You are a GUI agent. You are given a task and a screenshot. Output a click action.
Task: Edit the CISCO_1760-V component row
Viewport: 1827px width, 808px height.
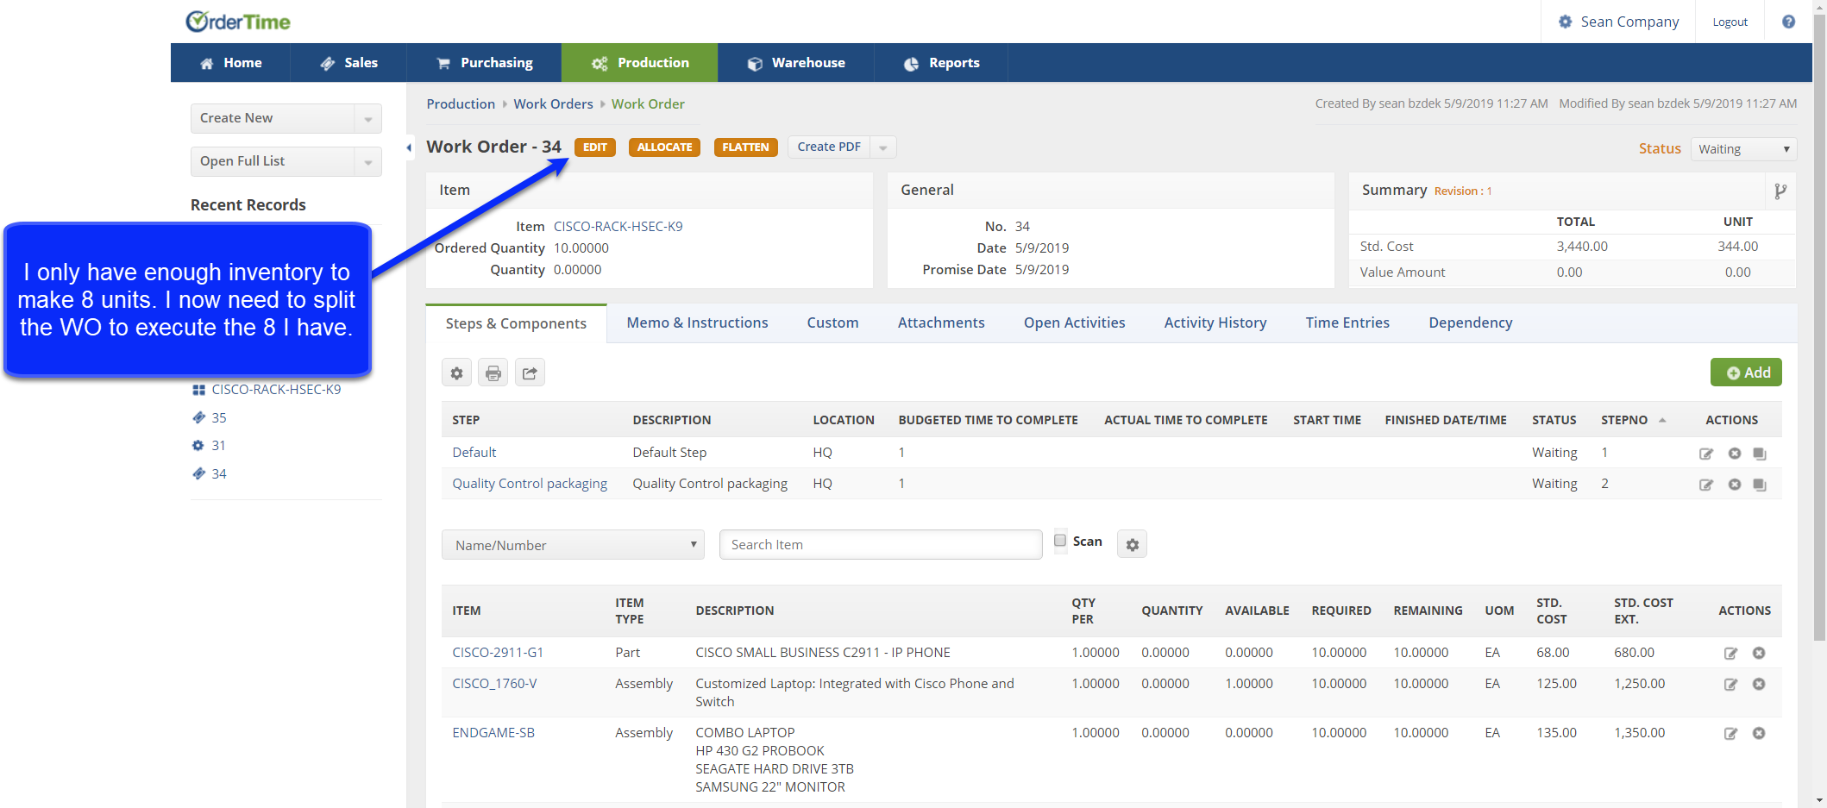pyautogui.click(x=1730, y=685)
